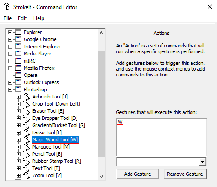Expand the Internet Explorer tree node

tap(10, 47)
